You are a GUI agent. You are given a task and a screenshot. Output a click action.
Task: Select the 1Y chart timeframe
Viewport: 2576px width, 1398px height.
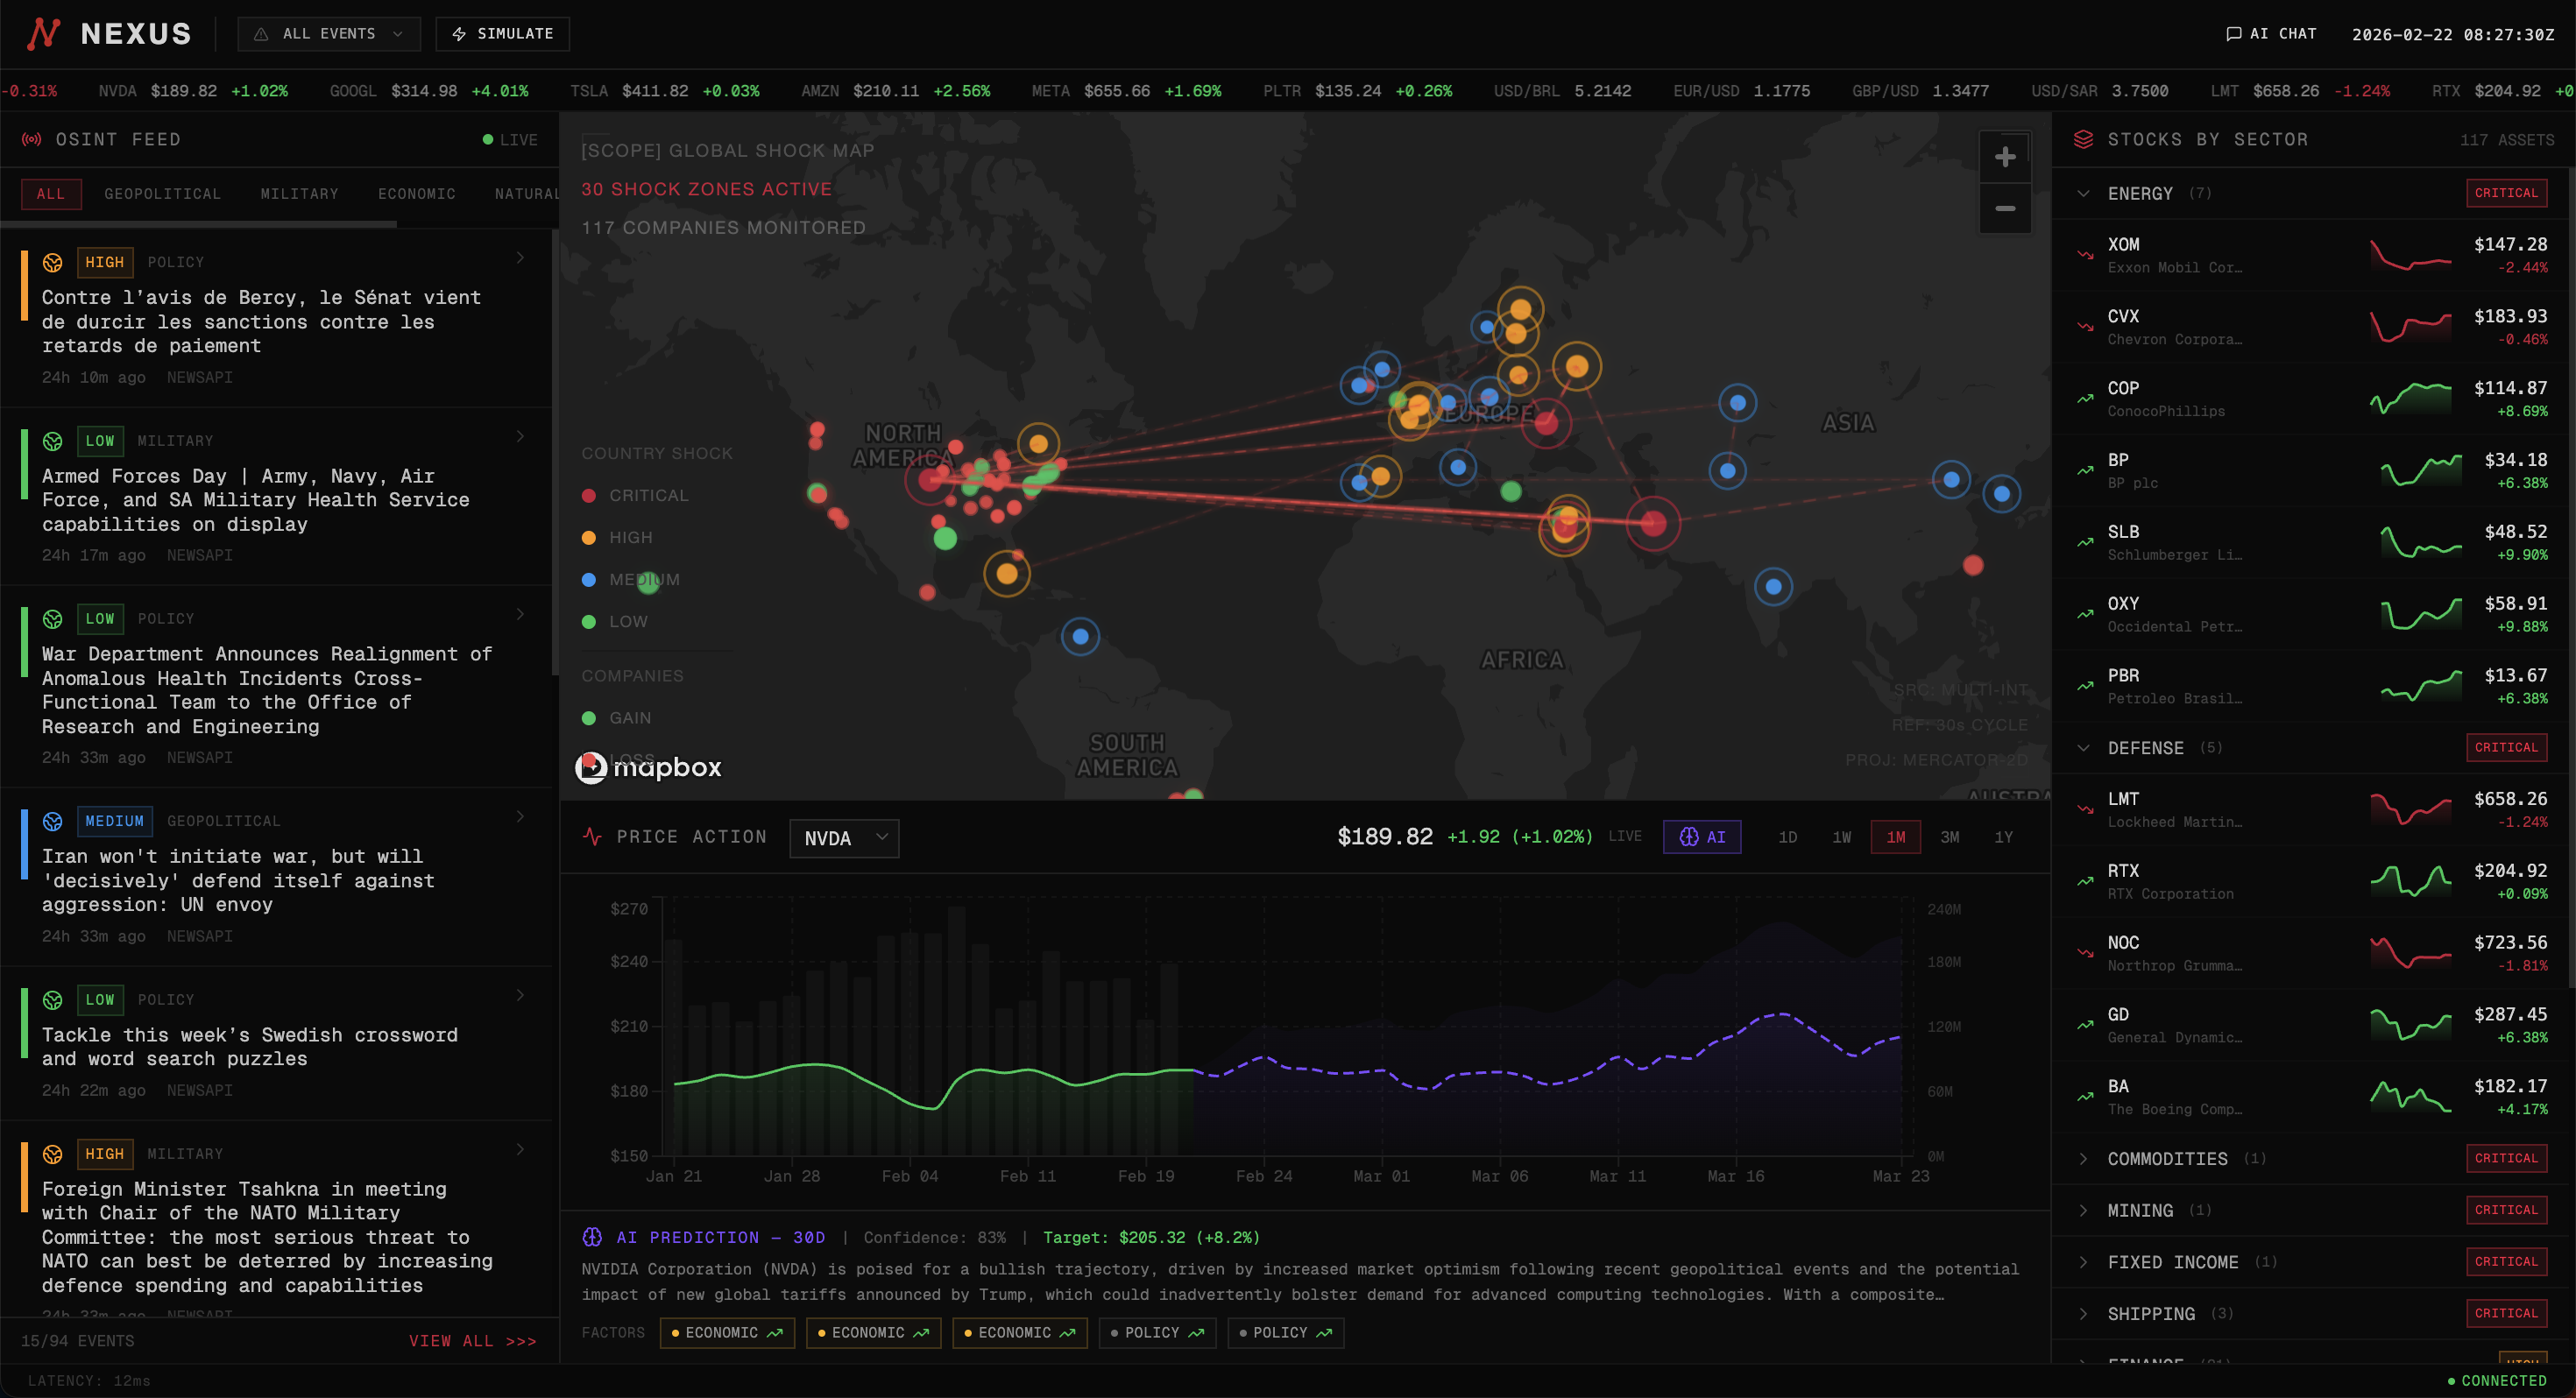[2003, 837]
